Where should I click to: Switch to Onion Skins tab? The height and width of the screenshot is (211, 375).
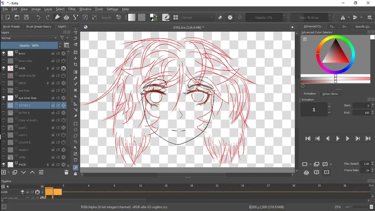[x=330, y=94]
